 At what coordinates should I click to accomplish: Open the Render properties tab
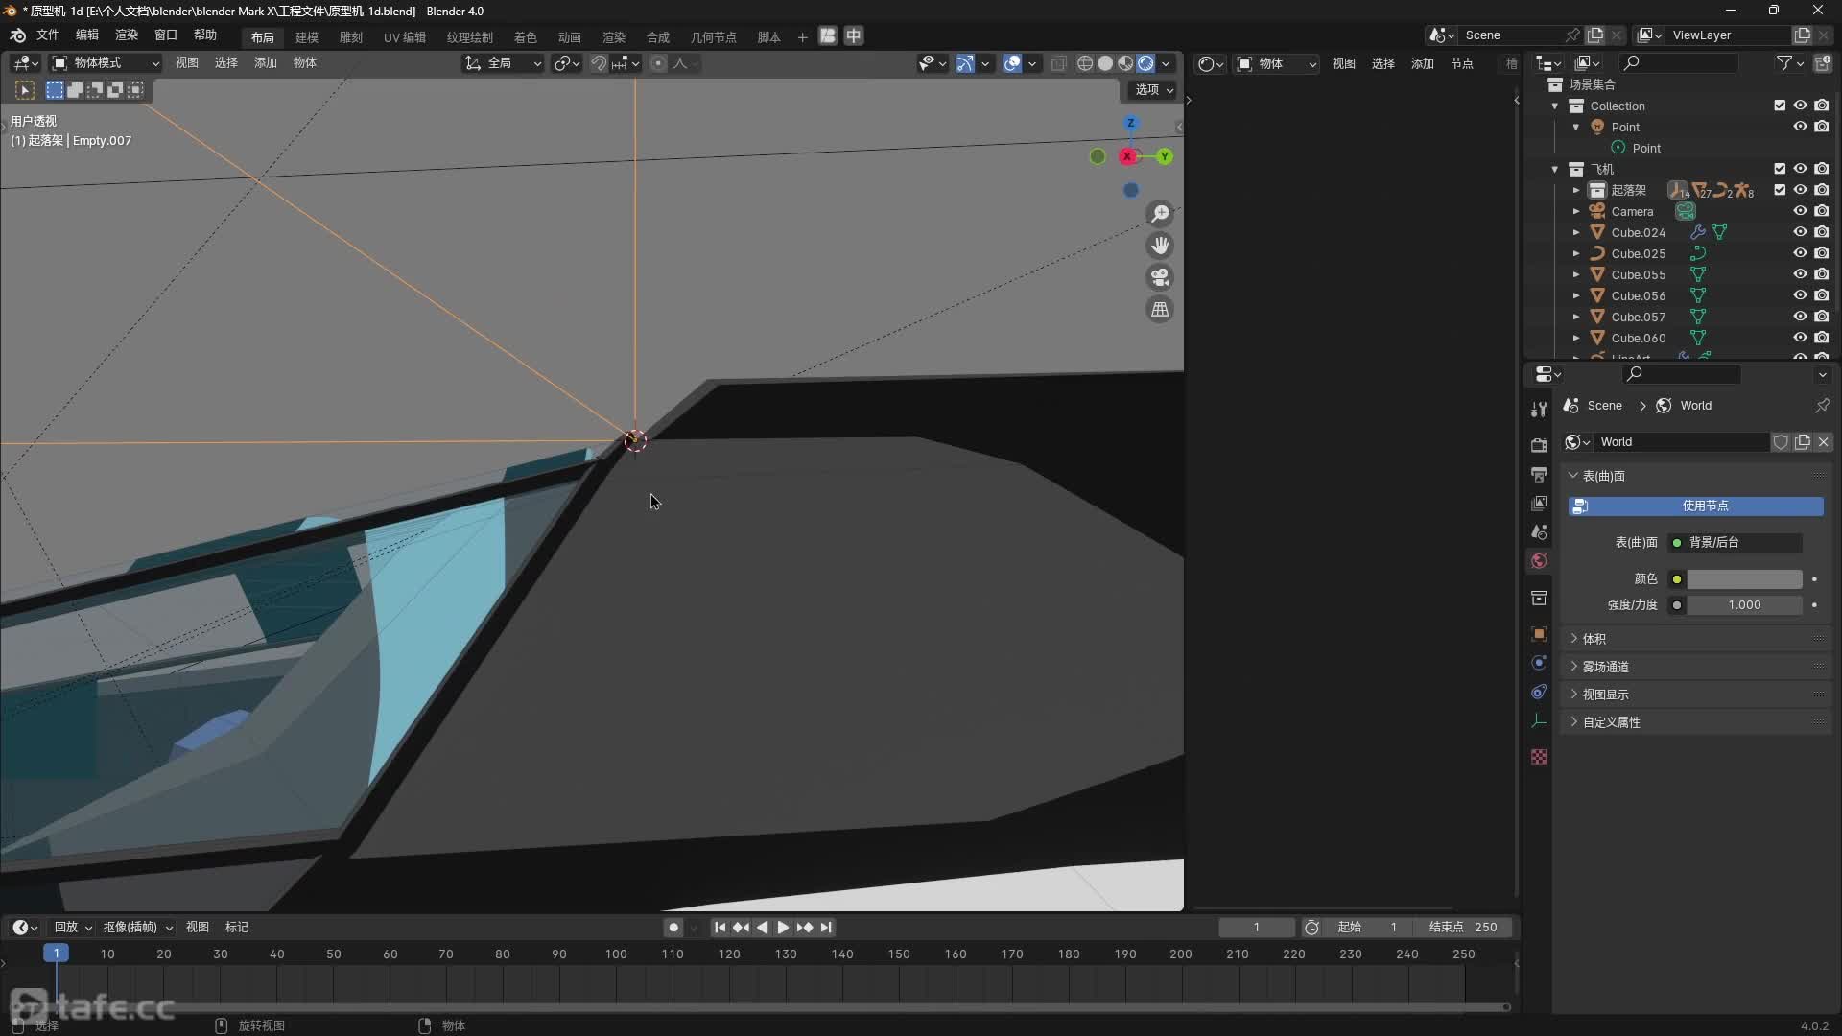click(1539, 445)
